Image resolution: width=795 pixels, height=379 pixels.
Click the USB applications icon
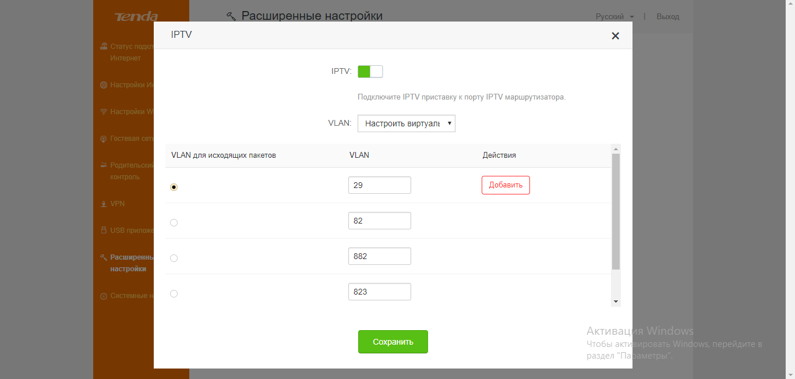pos(104,231)
